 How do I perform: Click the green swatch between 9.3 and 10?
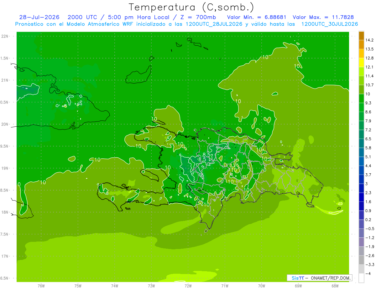coord(362,99)
